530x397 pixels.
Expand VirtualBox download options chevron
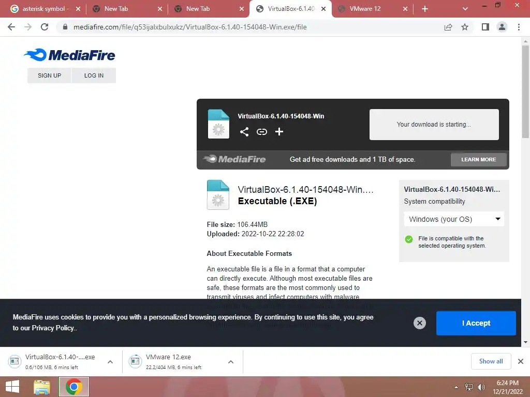[110, 362]
